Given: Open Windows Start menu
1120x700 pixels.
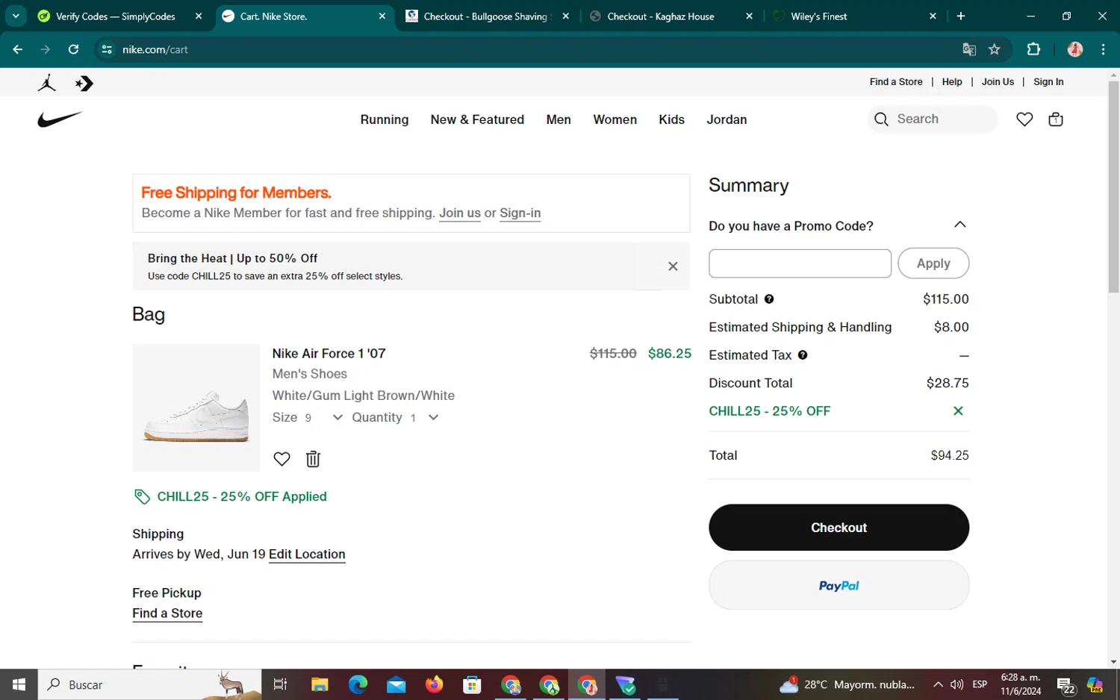Looking at the screenshot, I should [19, 684].
